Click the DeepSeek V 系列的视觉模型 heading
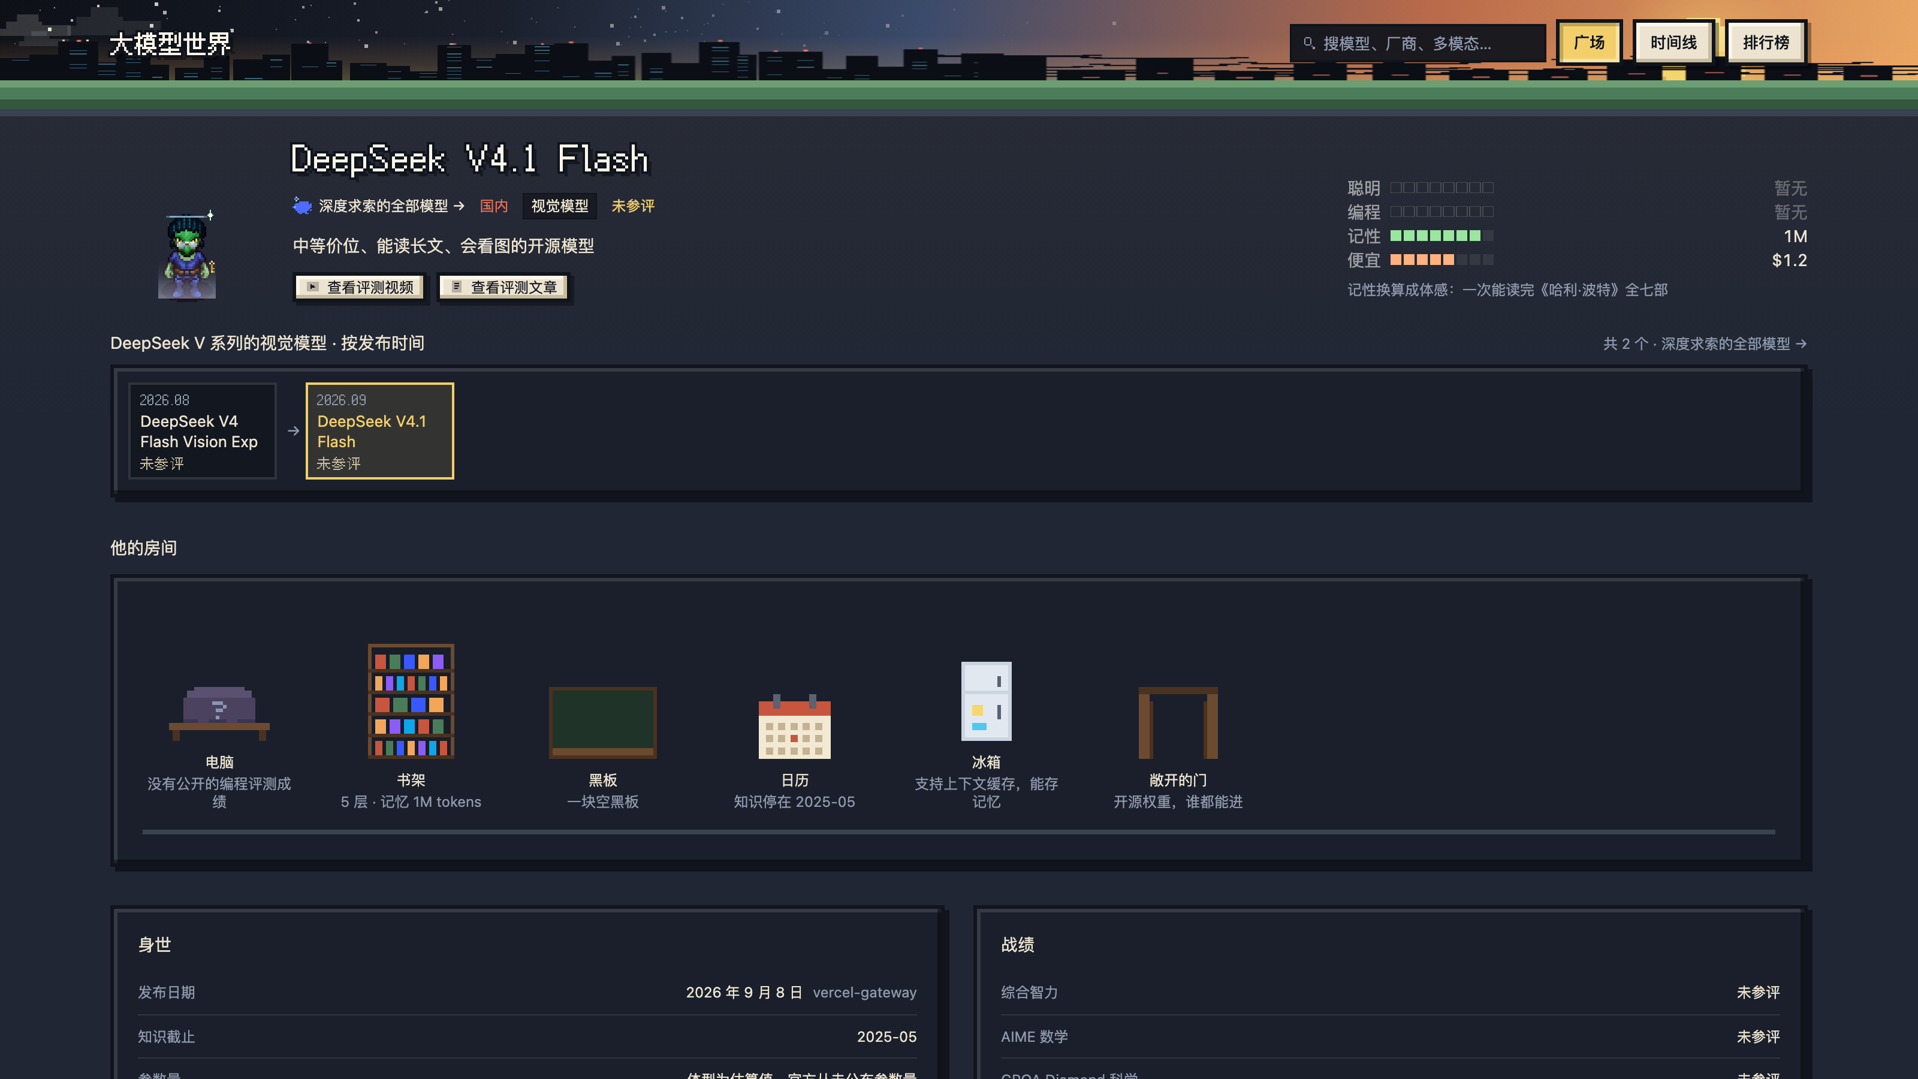 (267, 342)
